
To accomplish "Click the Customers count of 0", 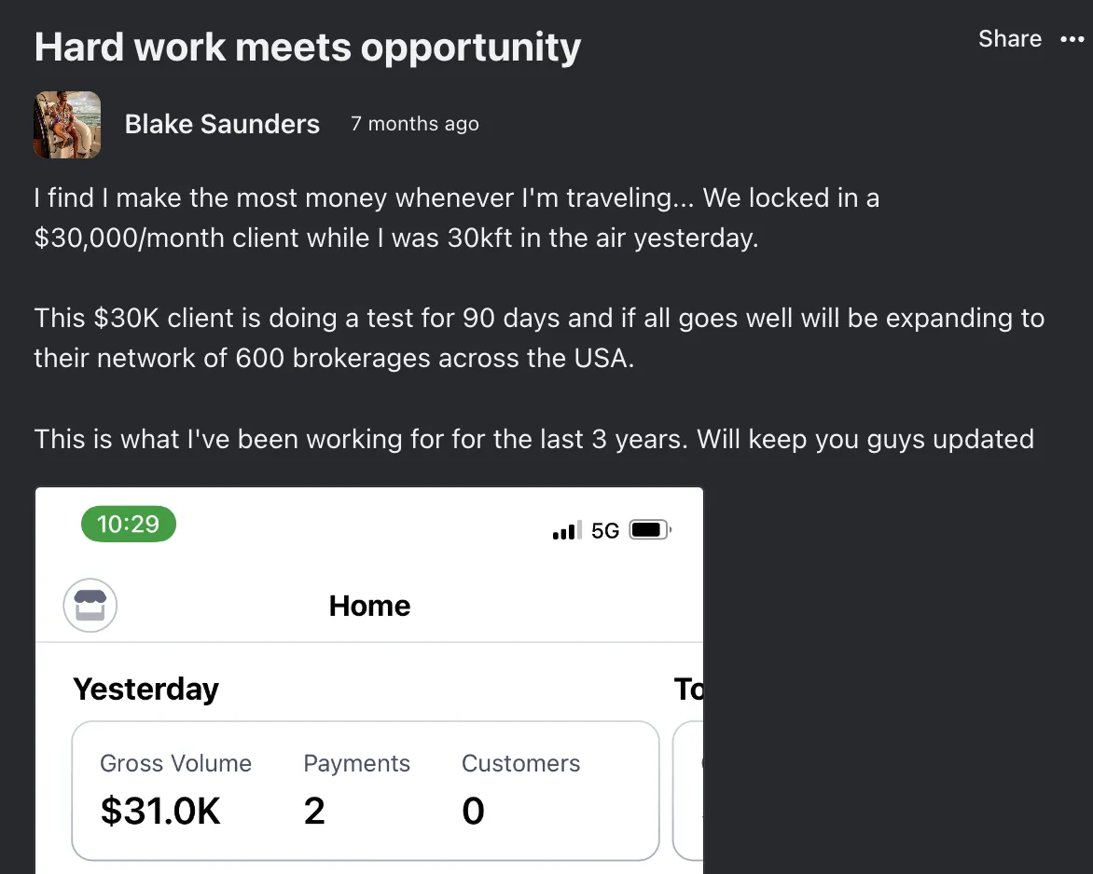I will 473,812.
